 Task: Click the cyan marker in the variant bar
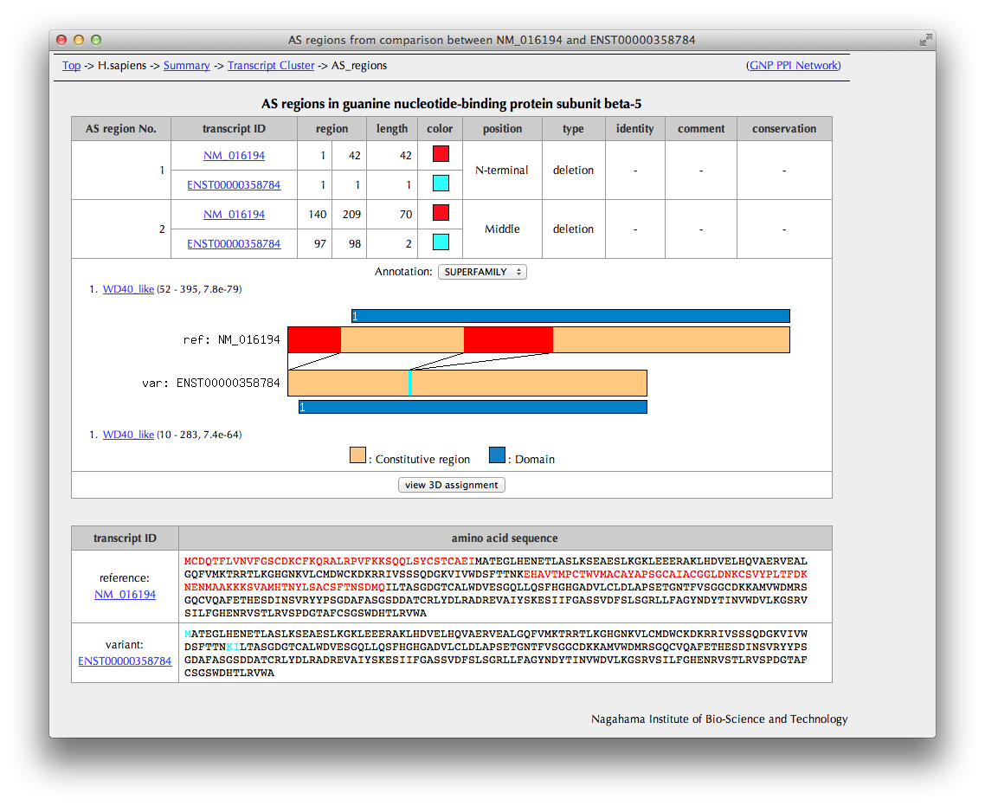[409, 383]
